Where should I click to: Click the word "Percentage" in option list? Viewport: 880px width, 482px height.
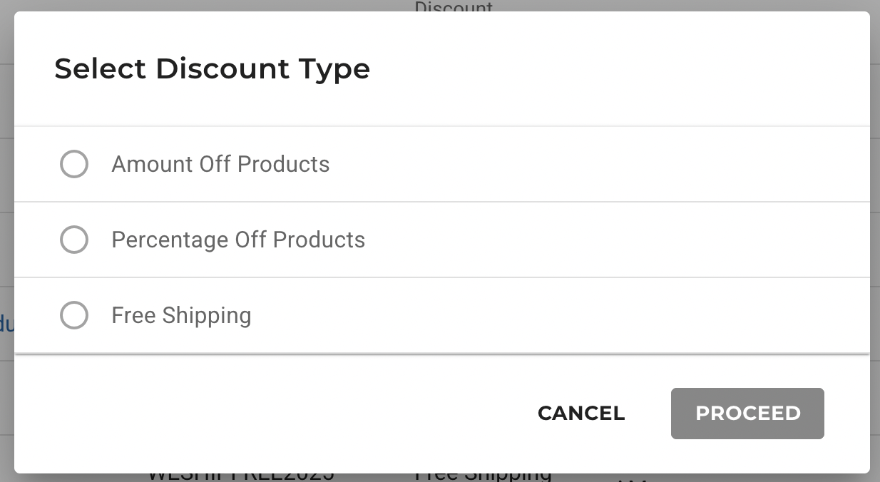(x=170, y=240)
